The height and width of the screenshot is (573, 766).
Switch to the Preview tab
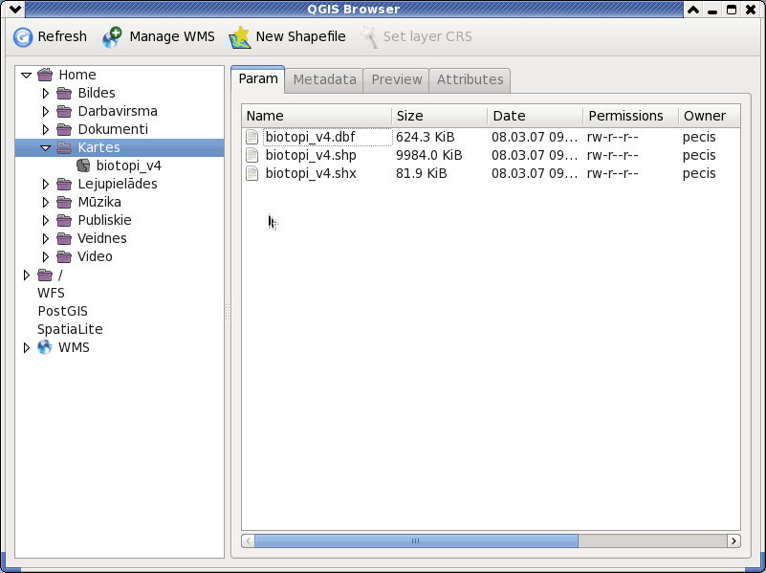pos(396,80)
